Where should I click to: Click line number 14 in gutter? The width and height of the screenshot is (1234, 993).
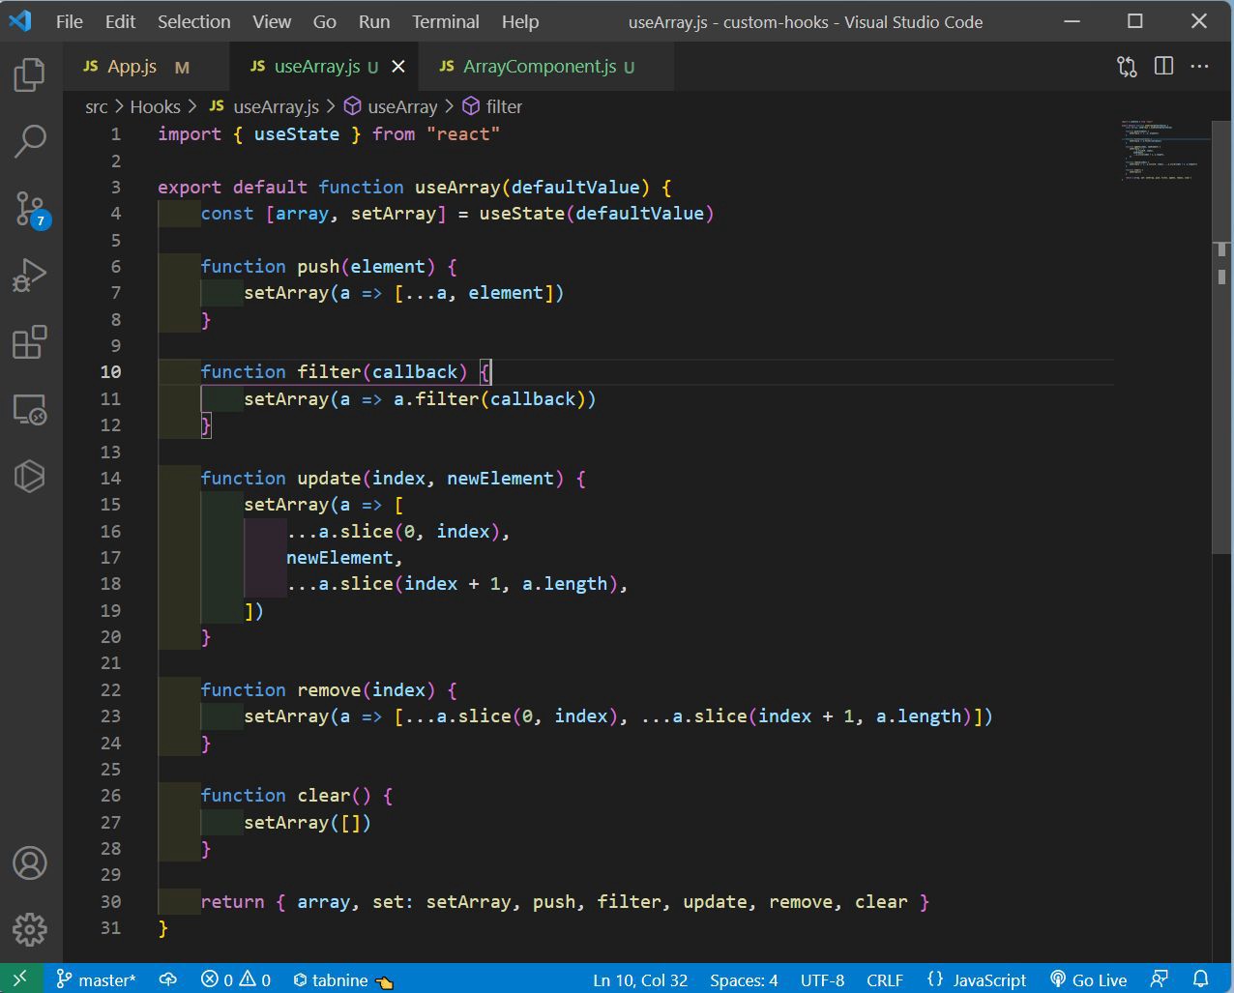pyautogui.click(x=111, y=478)
